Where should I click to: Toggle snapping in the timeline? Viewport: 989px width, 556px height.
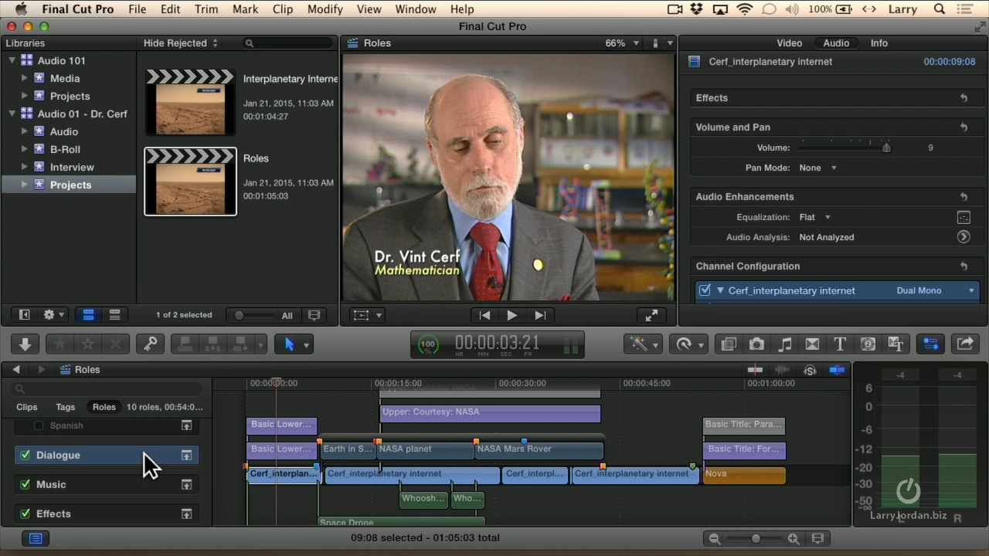(x=837, y=370)
